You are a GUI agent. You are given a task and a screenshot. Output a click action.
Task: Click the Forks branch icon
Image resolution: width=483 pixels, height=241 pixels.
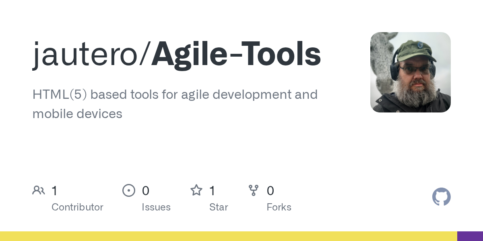(x=254, y=190)
